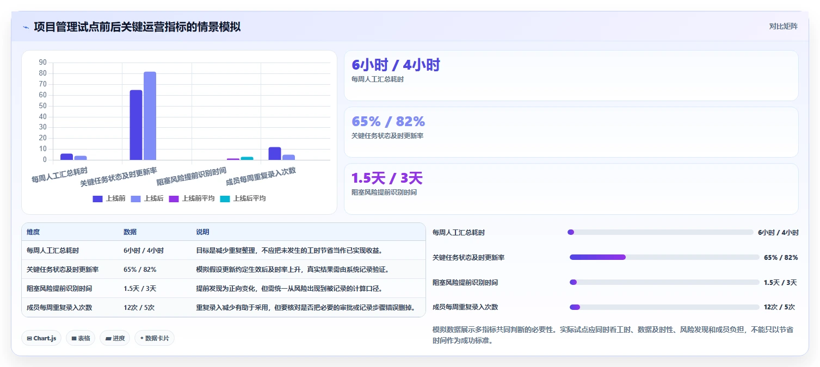Click the 1.5天 / 3天 data card

(x=571, y=189)
